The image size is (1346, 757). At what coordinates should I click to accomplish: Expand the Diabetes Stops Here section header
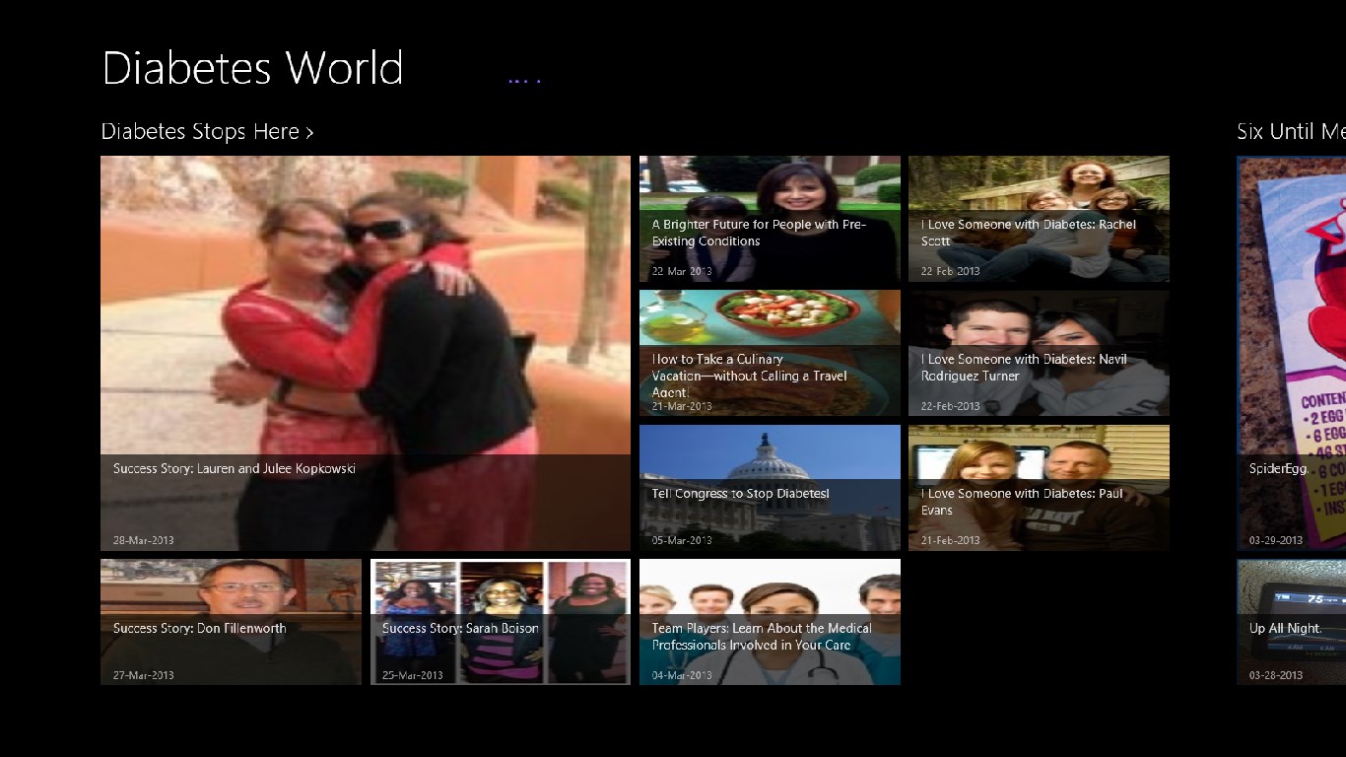pyautogui.click(x=200, y=132)
